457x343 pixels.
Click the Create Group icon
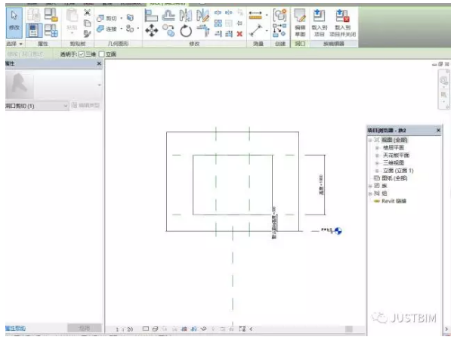[x=279, y=15]
